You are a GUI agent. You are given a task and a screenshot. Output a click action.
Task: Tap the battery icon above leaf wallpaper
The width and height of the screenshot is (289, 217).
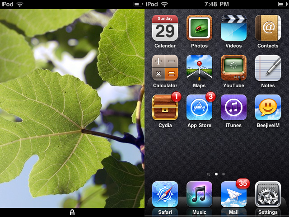tap(138, 4)
